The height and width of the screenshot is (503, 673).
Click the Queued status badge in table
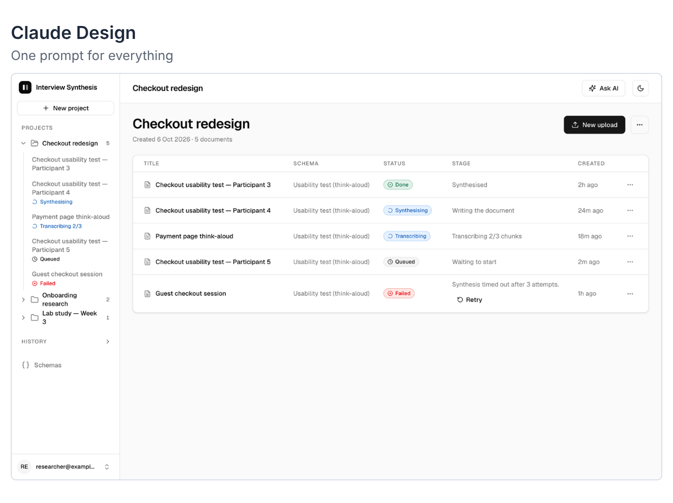pyautogui.click(x=401, y=262)
